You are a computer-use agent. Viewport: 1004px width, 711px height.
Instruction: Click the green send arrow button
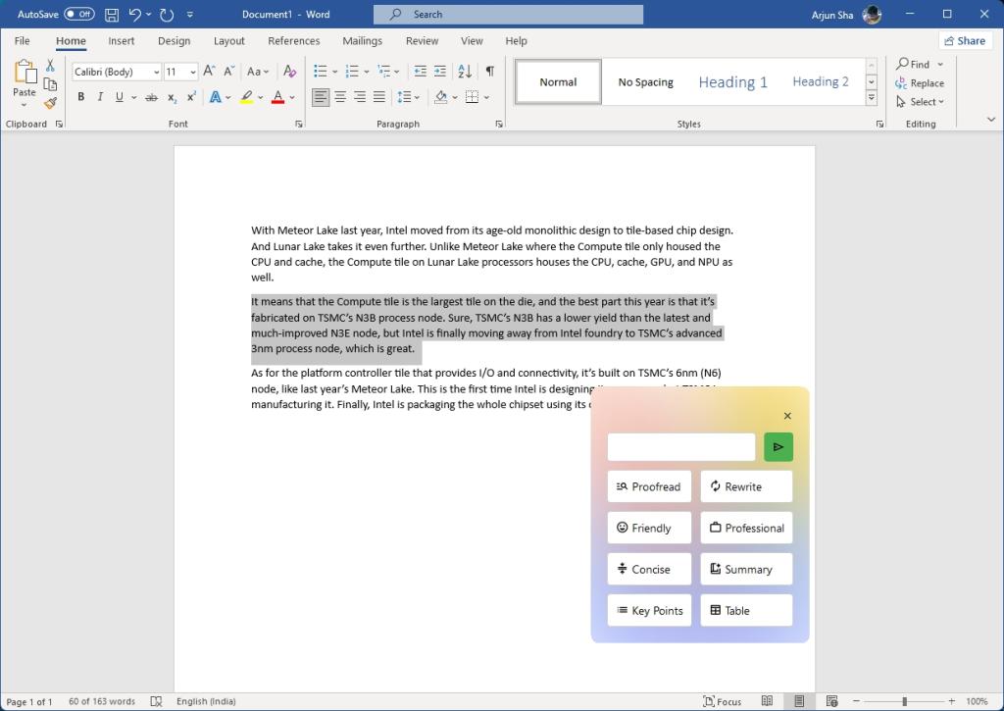pos(778,447)
